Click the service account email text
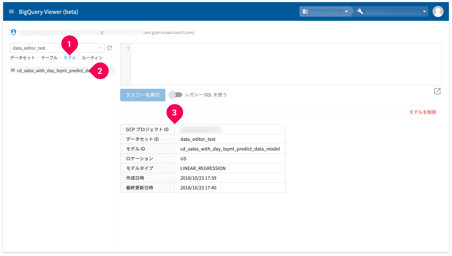The width and height of the screenshot is (452, 256). pos(128,33)
